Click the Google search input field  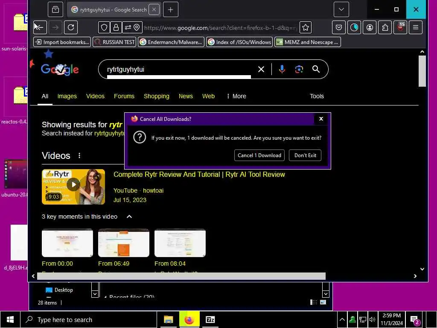coord(178,70)
